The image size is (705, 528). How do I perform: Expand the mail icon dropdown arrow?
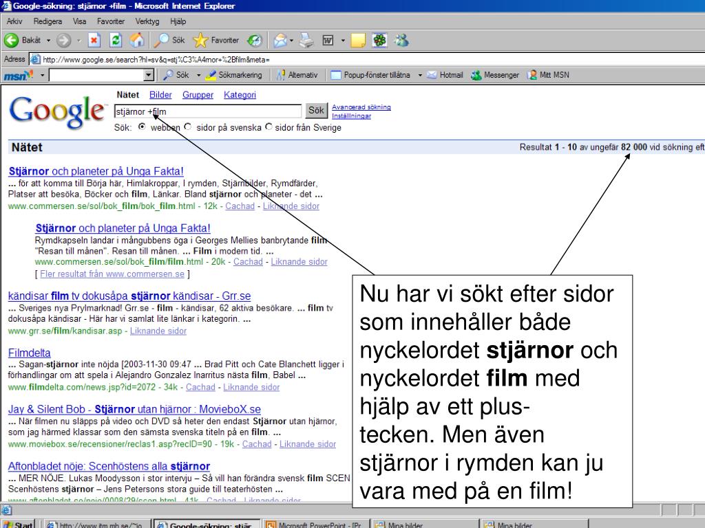pyautogui.click(x=291, y=41)
